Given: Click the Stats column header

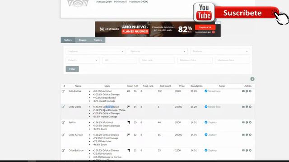Looking at the screenshot, I should click(x=107, y=86).
